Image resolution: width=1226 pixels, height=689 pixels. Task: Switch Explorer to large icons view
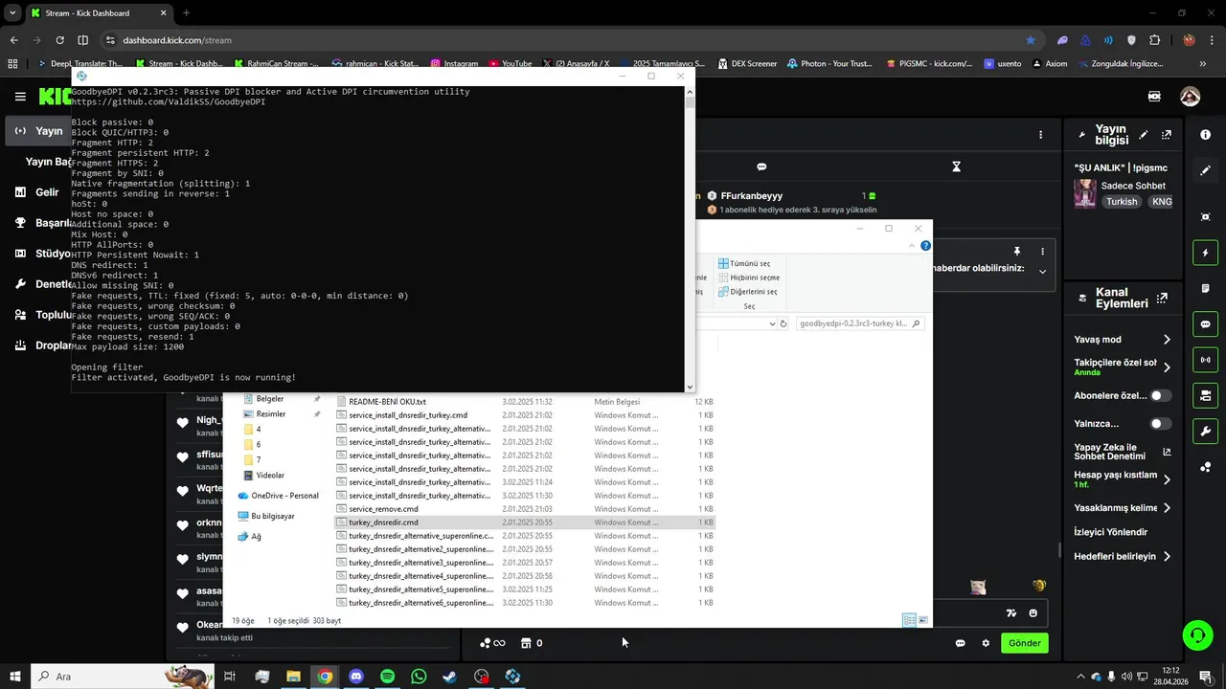click(x=923, y=620)
